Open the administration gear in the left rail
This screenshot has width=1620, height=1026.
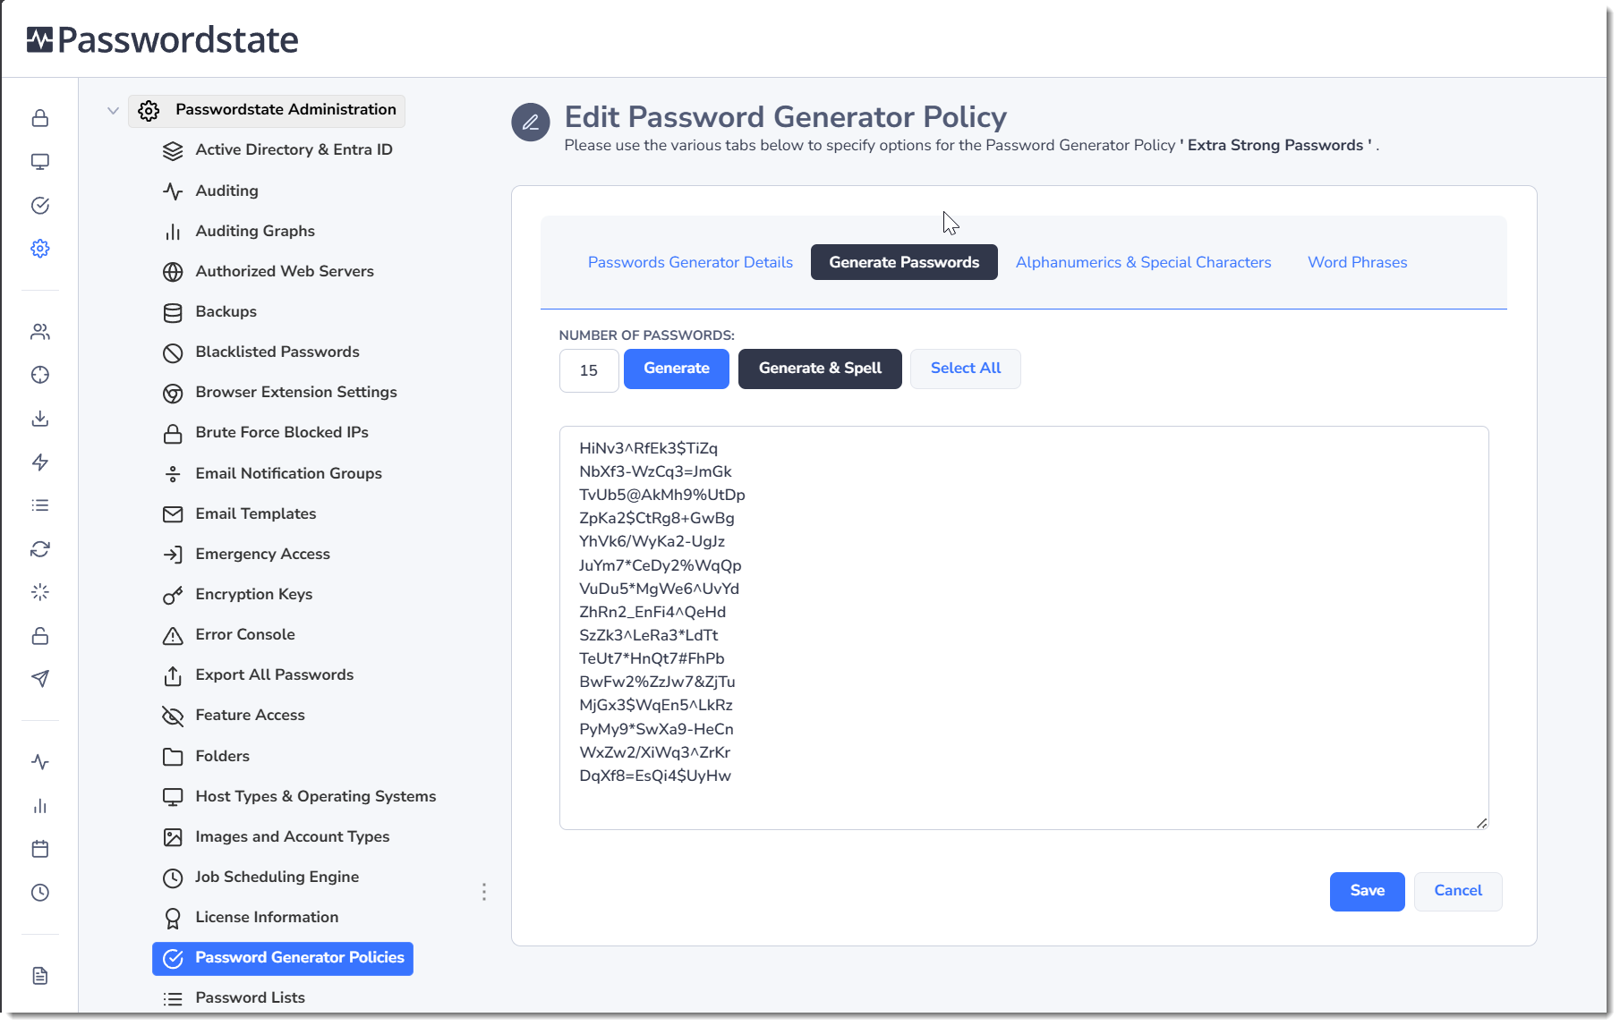click(x=40, y=249)
